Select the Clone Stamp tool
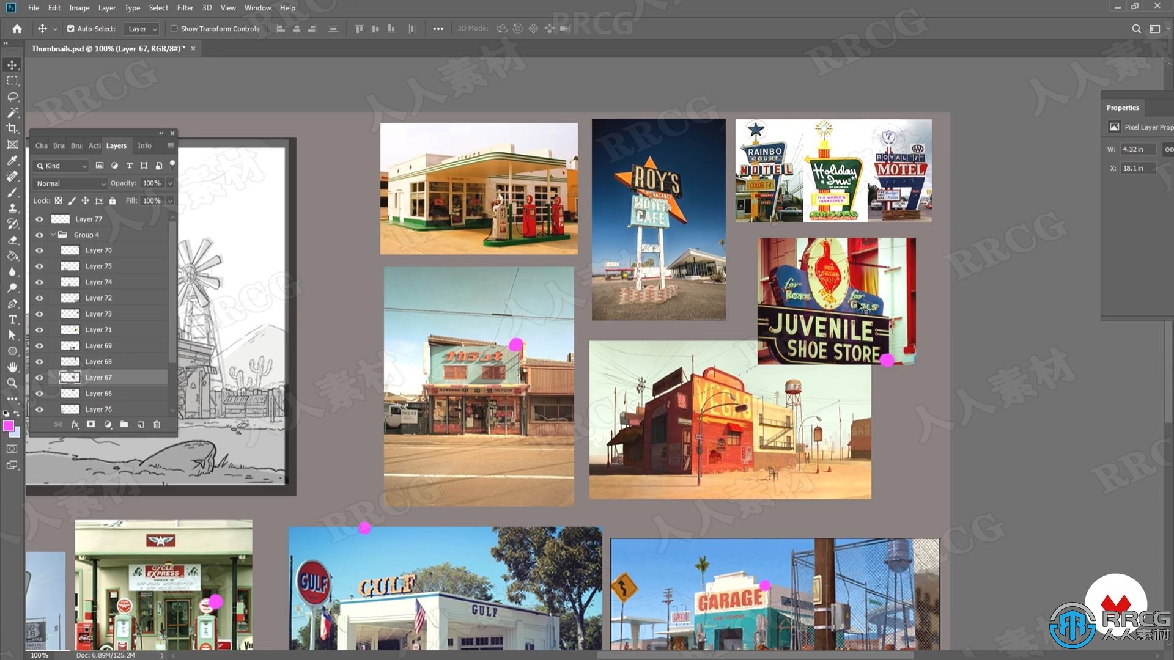Image resolution: width=1174 pixels, height=660 pixels. 12,208
